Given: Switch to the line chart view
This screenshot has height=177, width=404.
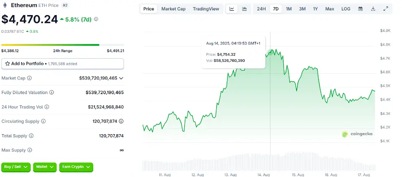Looking at the screenshot, I should [x=232, y=9].
